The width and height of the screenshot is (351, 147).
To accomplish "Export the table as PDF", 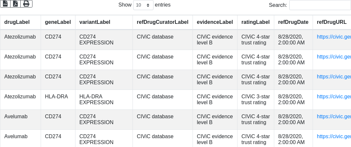I will [x=15, y=4].
